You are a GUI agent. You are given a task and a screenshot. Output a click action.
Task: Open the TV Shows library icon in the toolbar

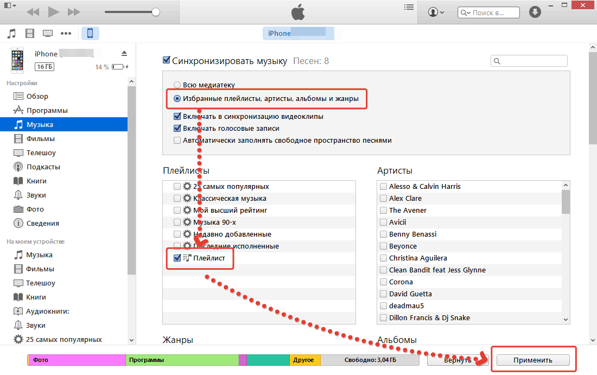pos(48,34)
